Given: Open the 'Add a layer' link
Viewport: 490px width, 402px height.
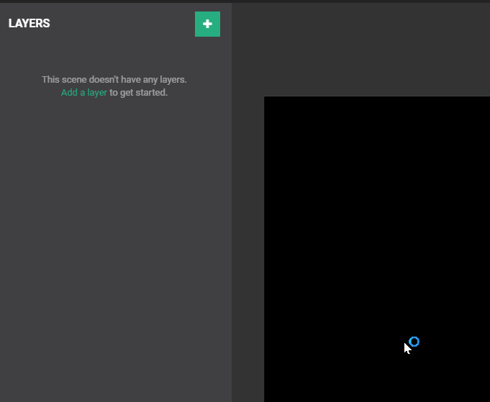Looking at the screenshot, I should [83, 93].
